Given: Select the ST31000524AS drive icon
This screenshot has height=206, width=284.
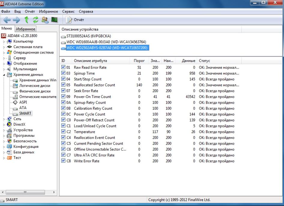Looking at the screenshot, I should (63, 37).
